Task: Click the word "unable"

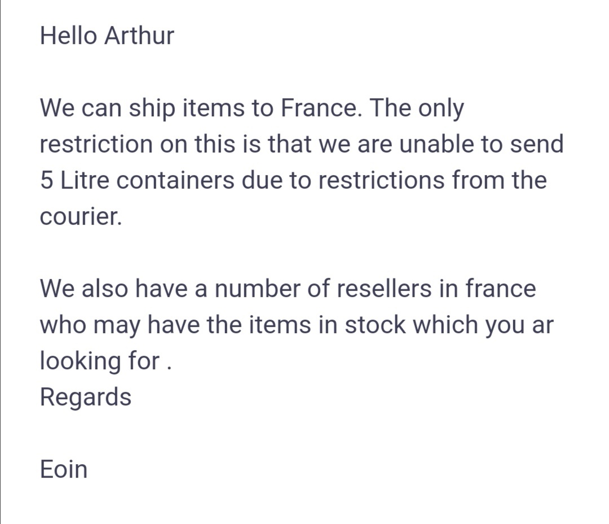Action: click(429, 144)
